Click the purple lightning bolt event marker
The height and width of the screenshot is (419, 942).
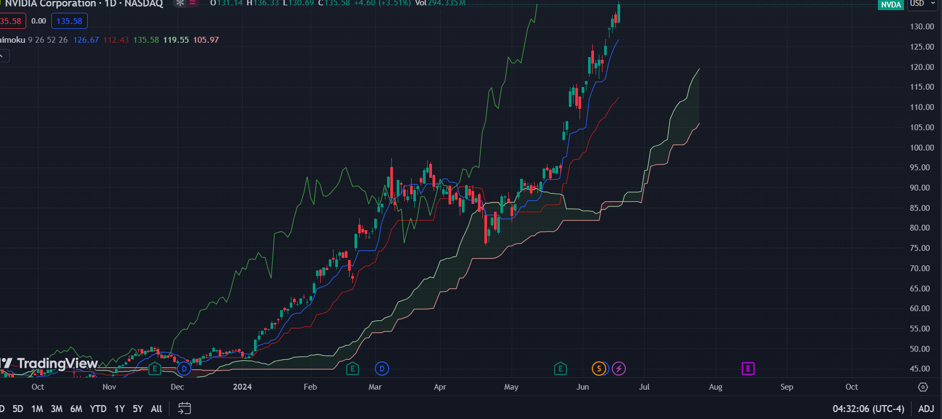(x=619, y=368)
